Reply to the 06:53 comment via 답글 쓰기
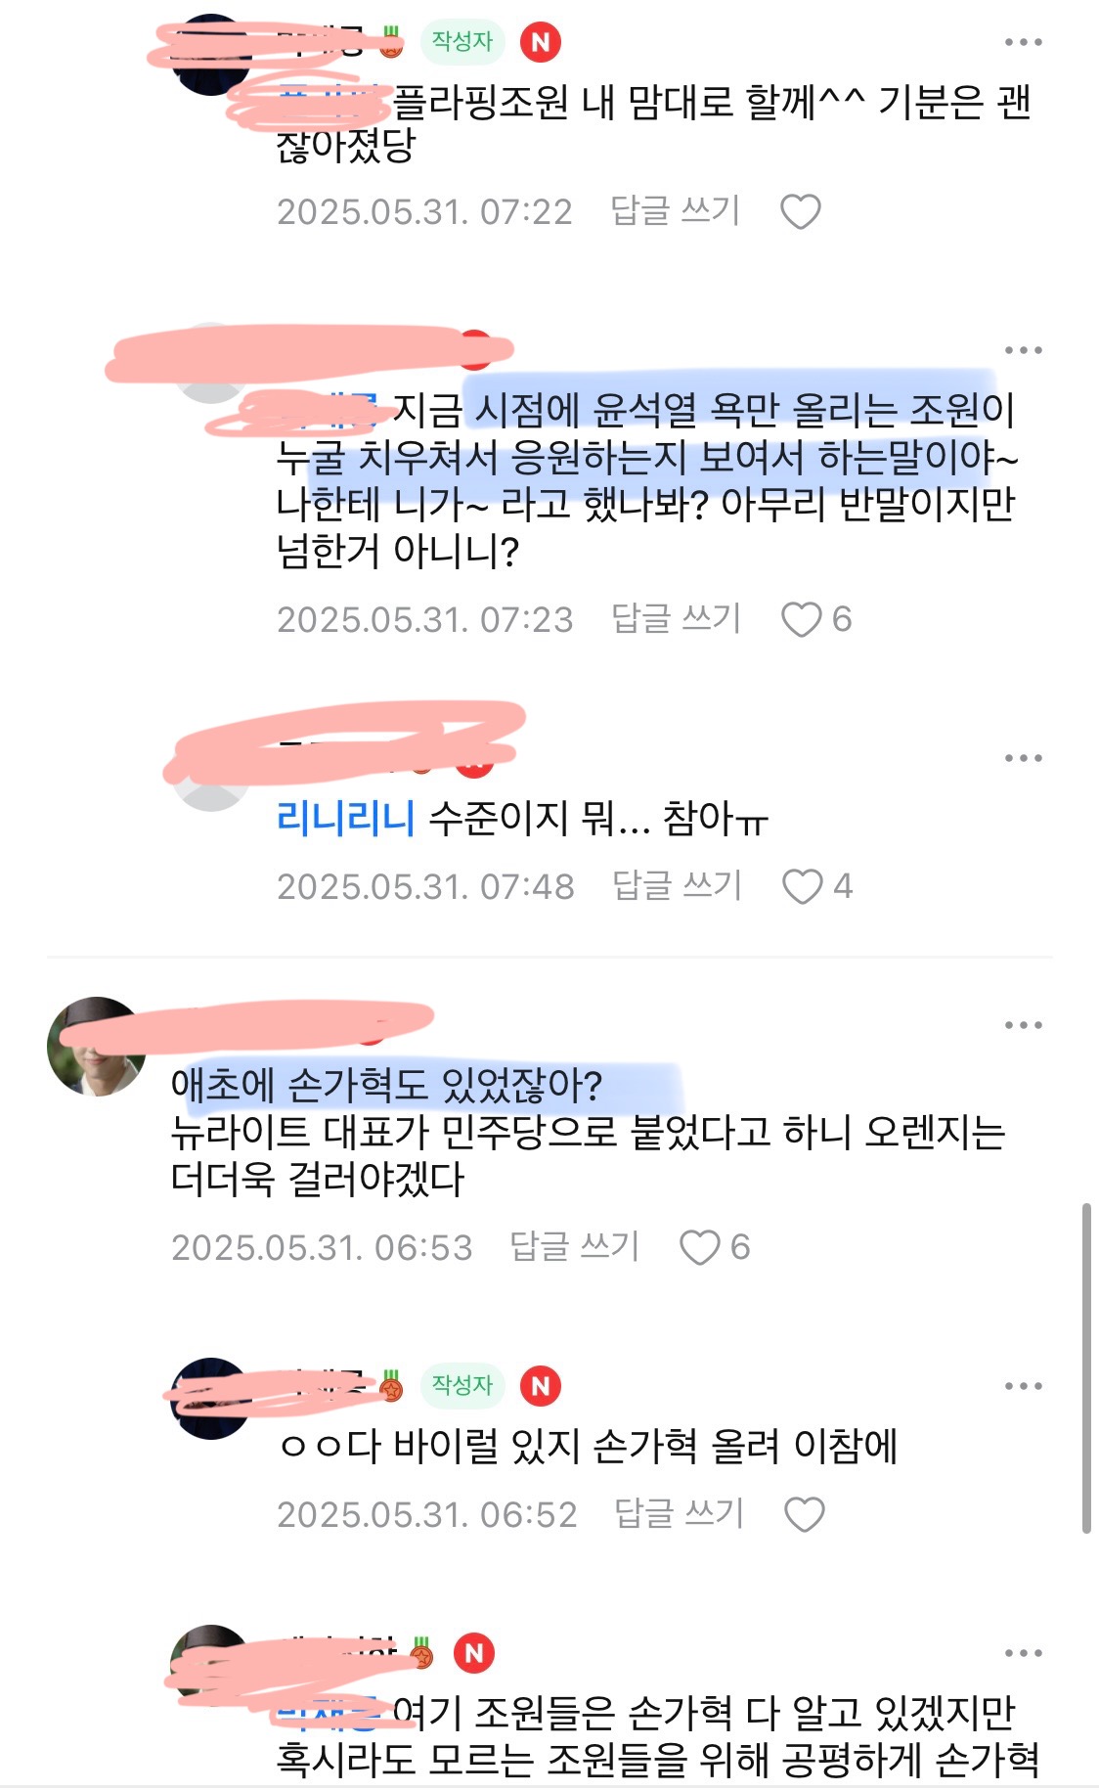The image size is (1099, 1791). coord(574,1246)
